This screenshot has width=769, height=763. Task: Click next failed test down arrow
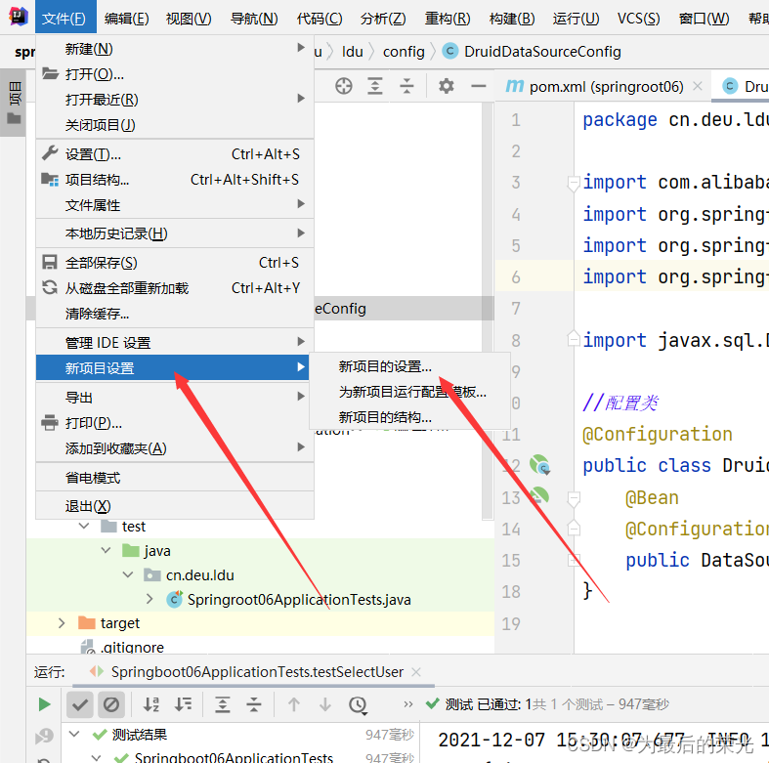click(x=325, y=704)
